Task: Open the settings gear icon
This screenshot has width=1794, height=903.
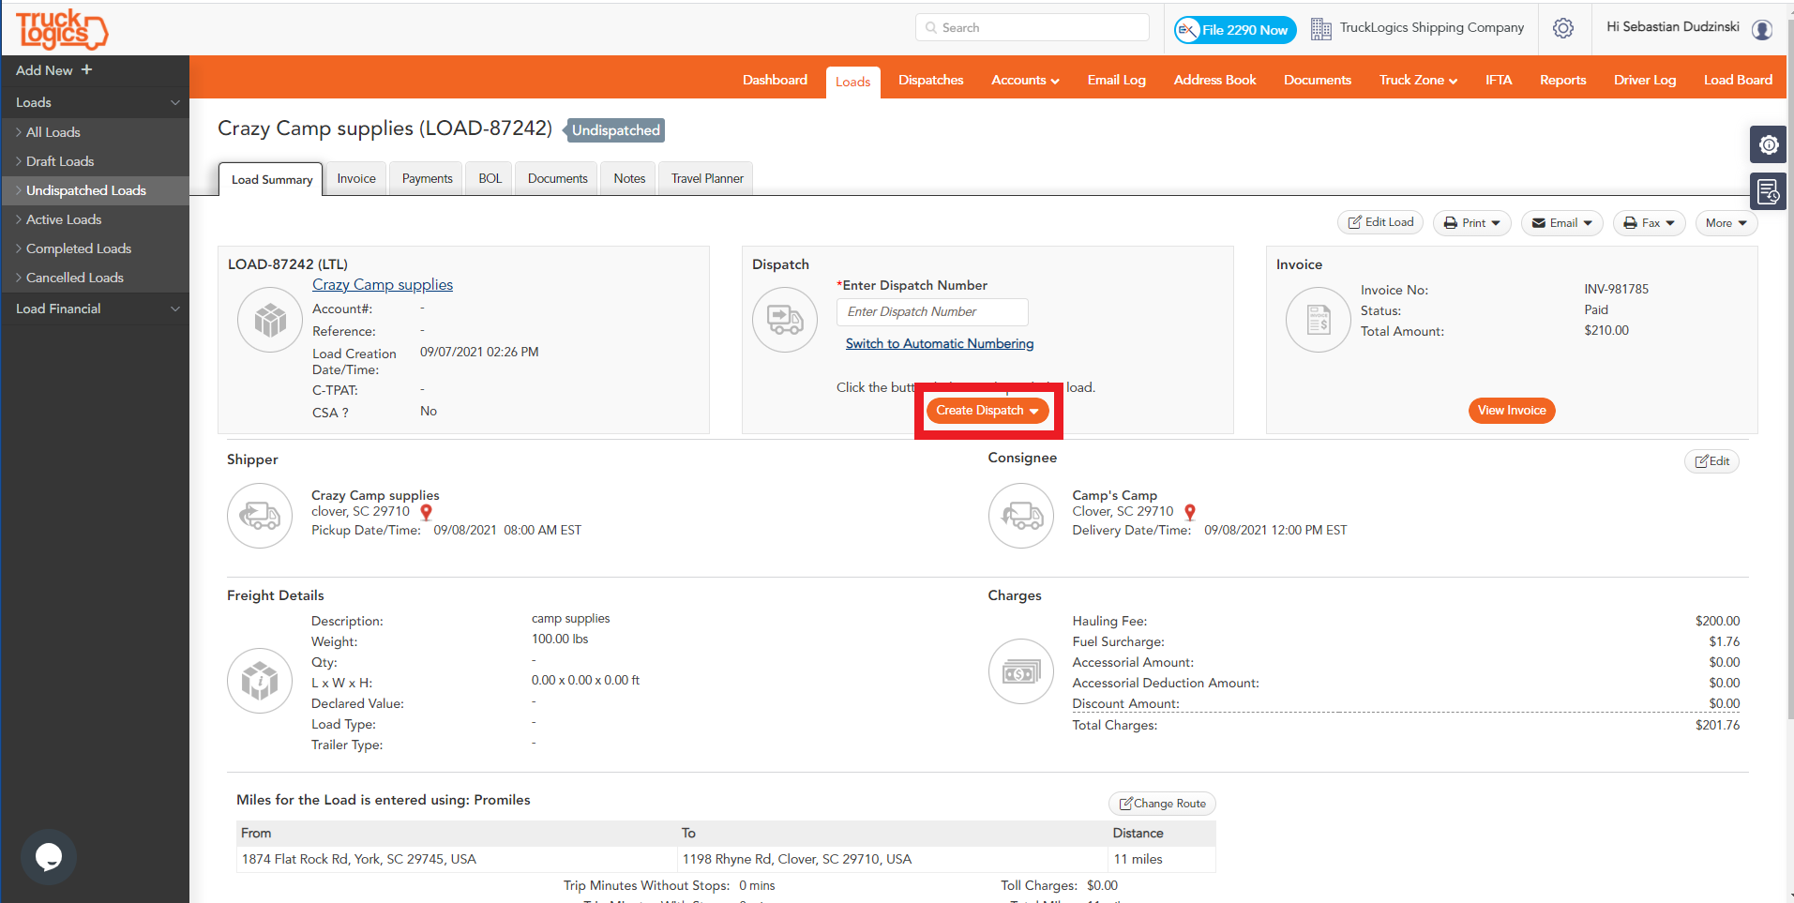Action: [x=1563, y=28]
